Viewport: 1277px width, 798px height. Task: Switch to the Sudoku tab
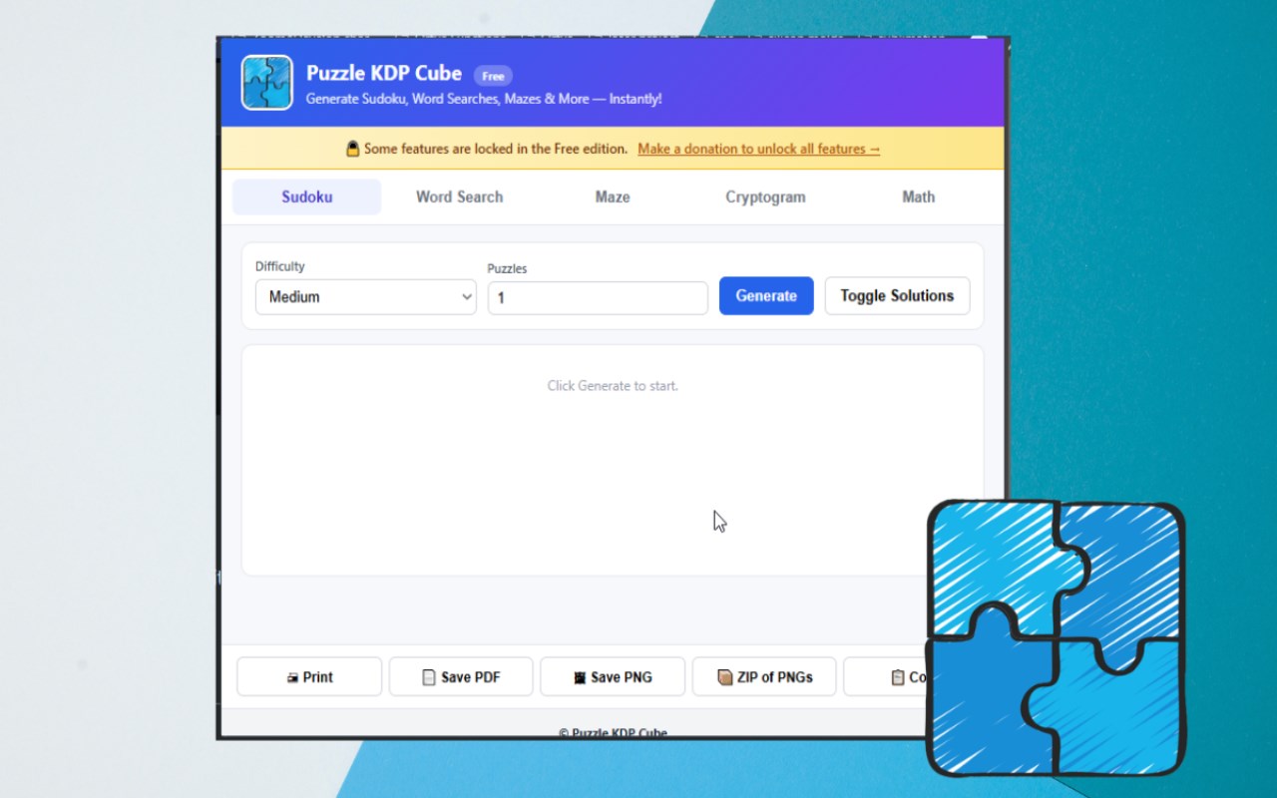click(x=307, y=198)
